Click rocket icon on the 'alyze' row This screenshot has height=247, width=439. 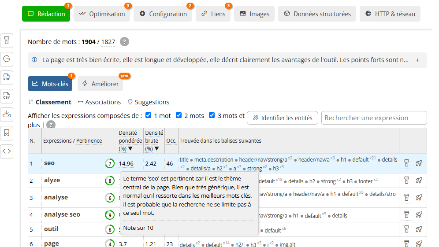(419, 181)
